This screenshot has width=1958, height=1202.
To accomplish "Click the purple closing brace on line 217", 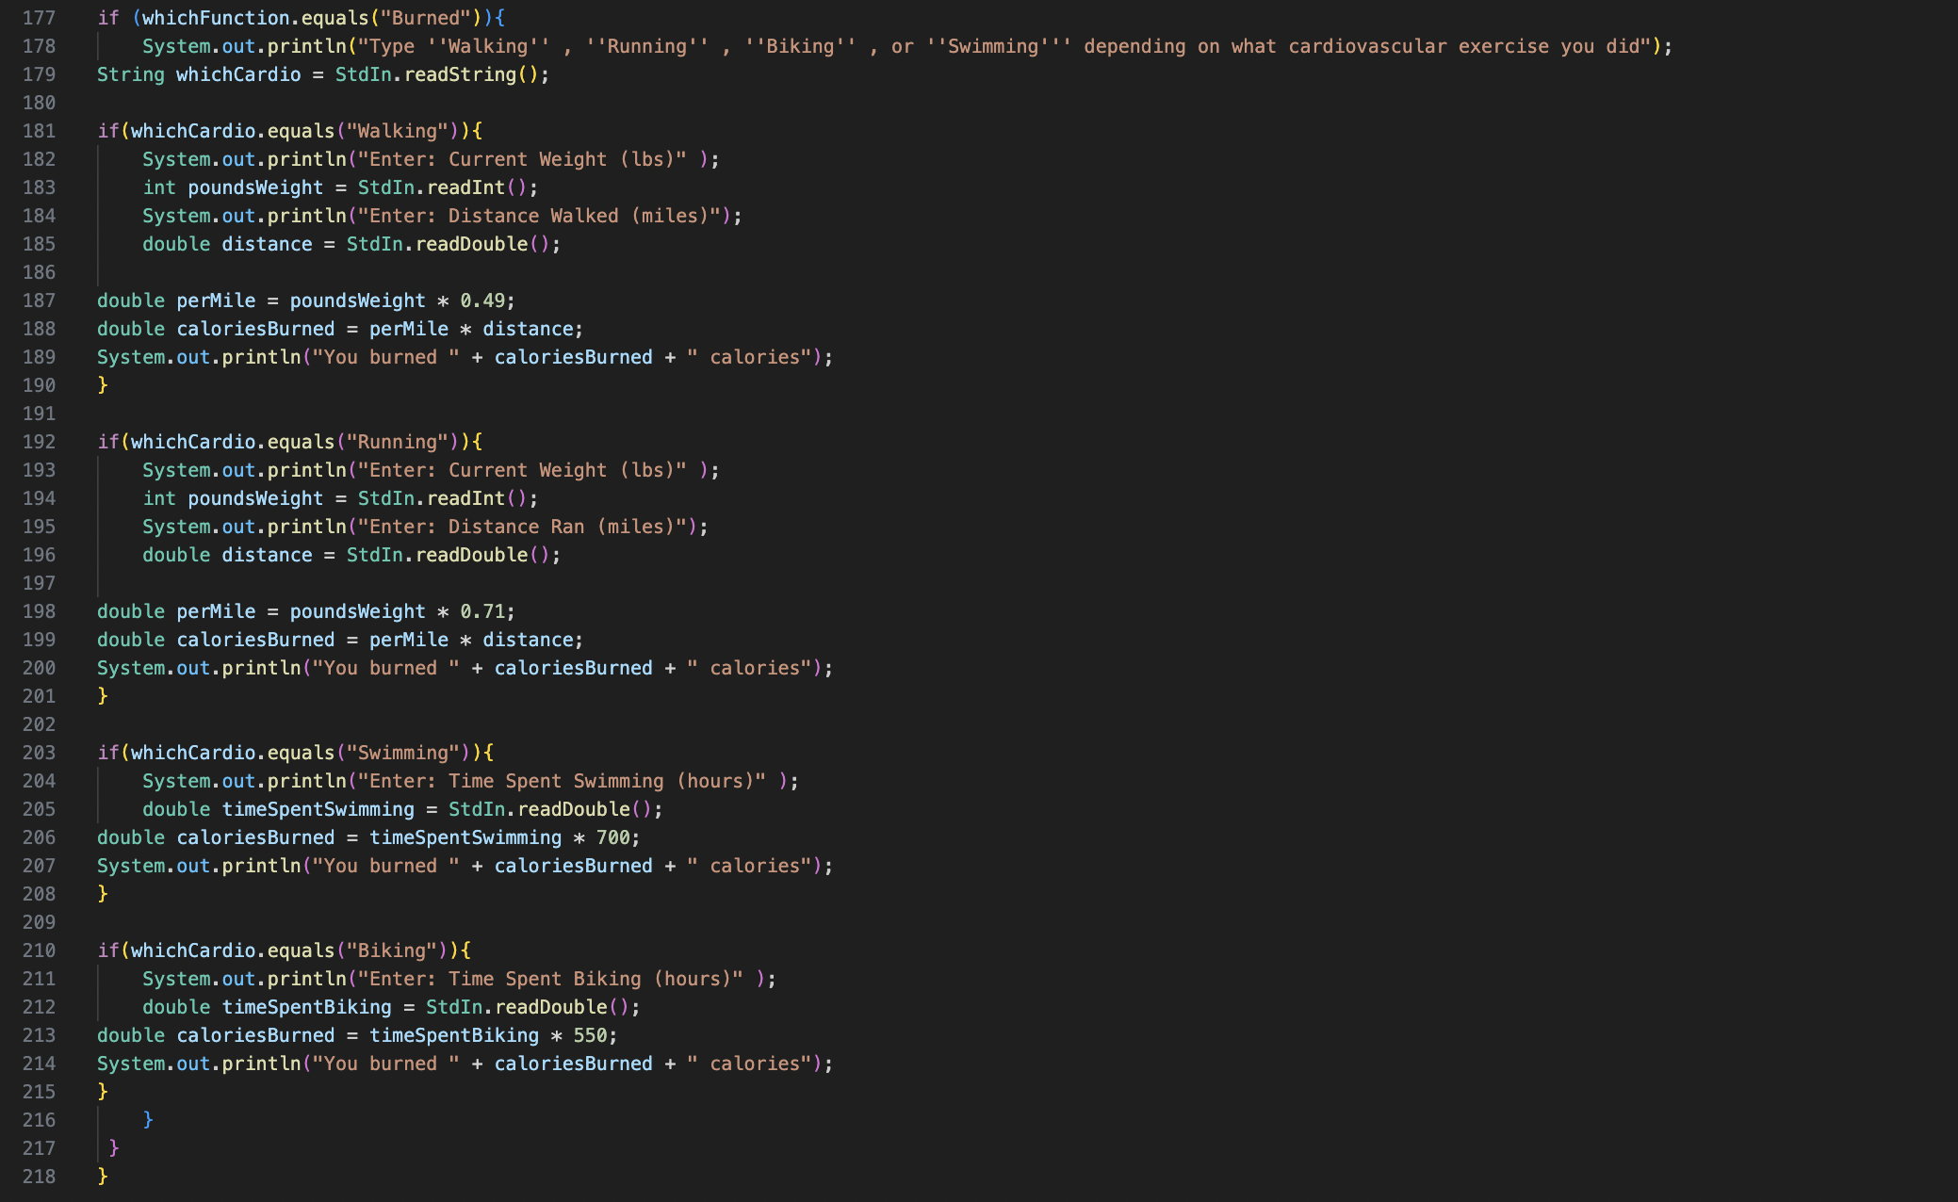I will [114, 1147].
